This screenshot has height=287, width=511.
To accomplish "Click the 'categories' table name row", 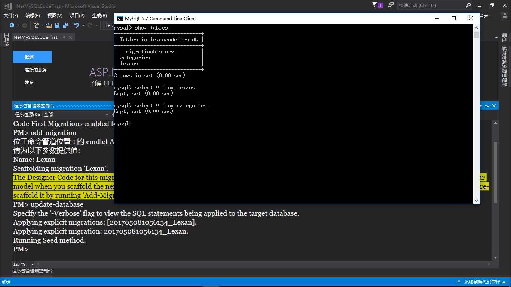I will (x=135, y=58).
